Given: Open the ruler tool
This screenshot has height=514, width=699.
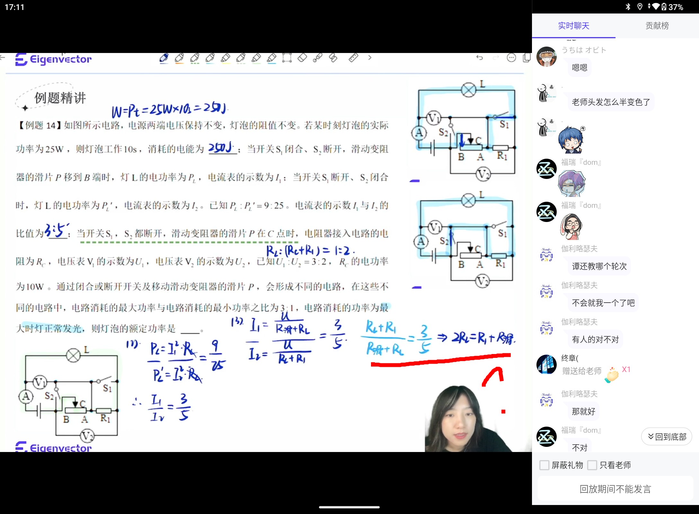Looking at the screenshot, I should (x=353, y=58).
